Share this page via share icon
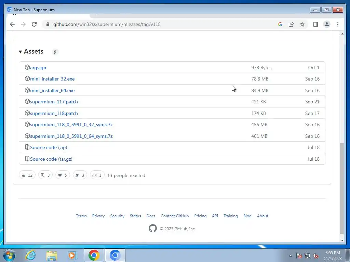The image size is (350, 262). 291,24
